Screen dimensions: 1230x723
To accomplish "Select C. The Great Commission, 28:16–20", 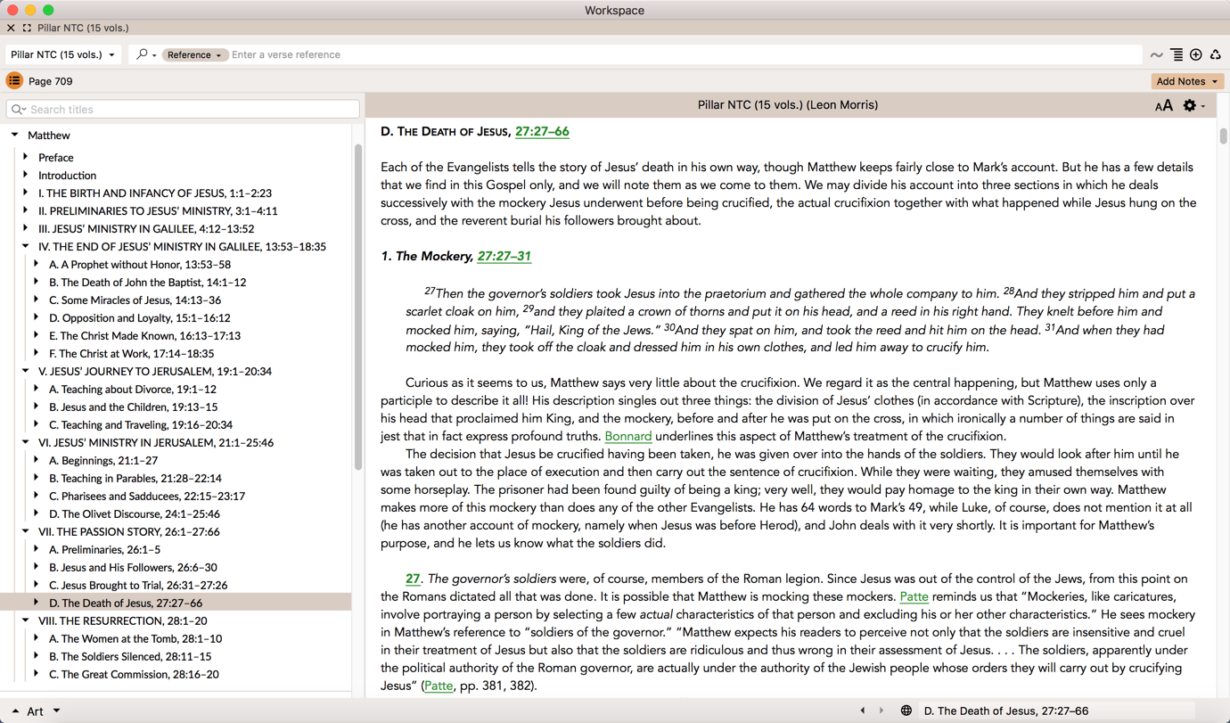I will coord(134,675).
